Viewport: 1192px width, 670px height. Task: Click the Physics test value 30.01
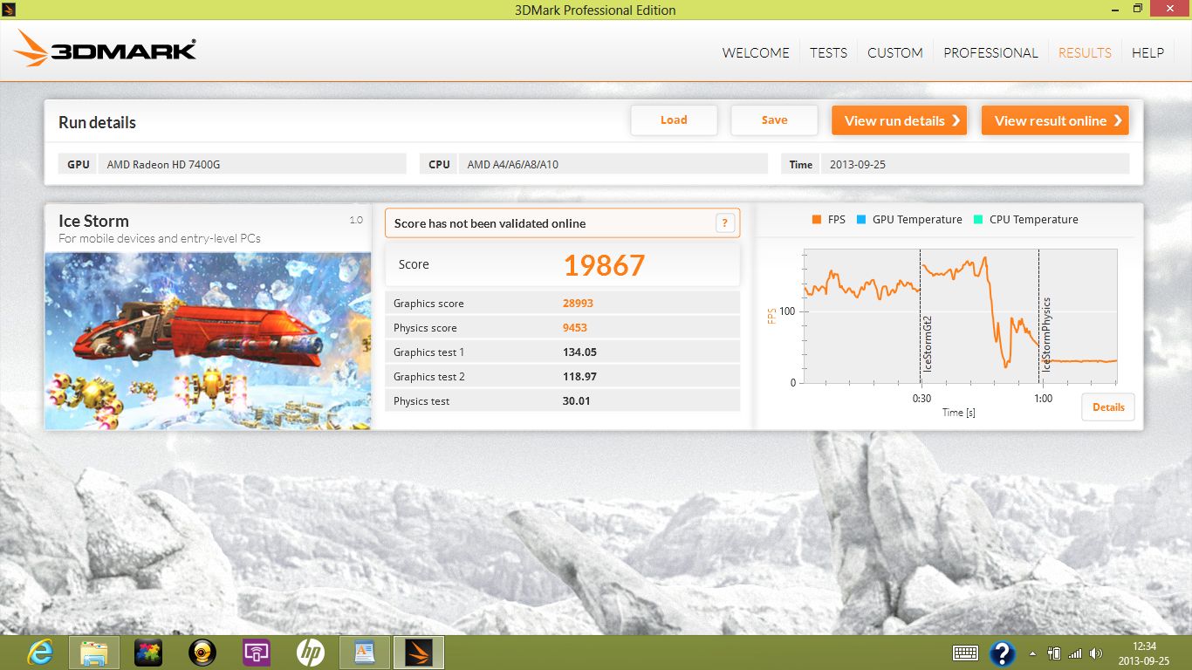click(577, 401)
